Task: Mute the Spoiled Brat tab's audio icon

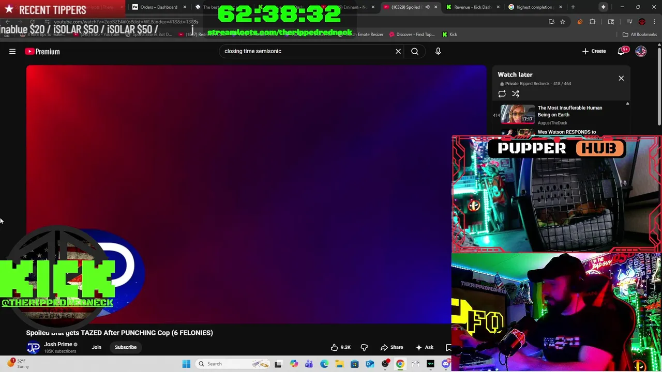Action: (x=427, y=7)
